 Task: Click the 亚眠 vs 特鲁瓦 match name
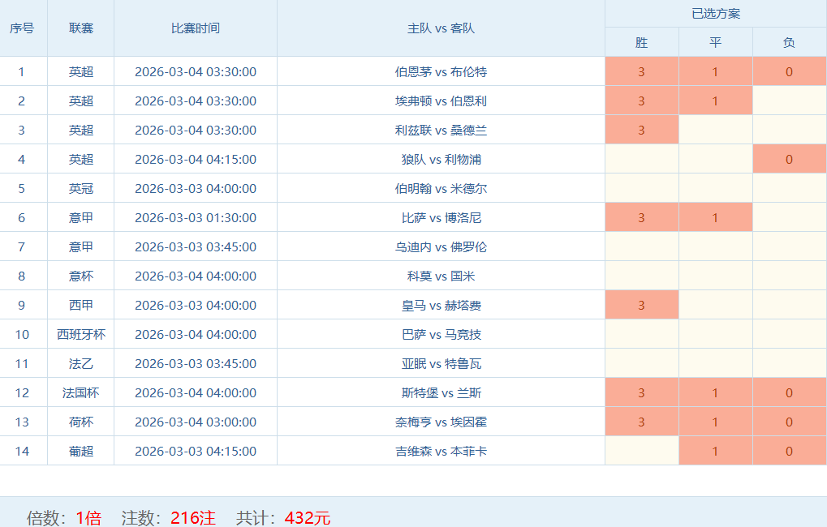click(441, 363)
